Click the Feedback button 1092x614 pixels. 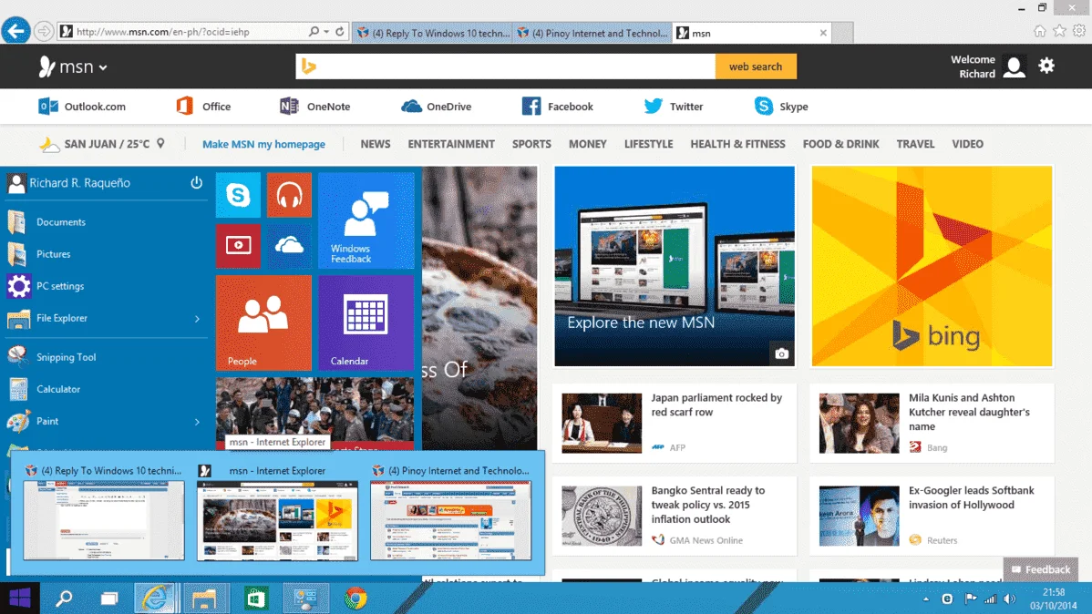tap(1041, 569)
